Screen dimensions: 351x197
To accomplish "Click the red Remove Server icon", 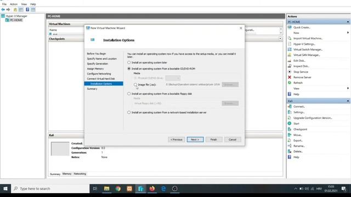I will (290, 77).
